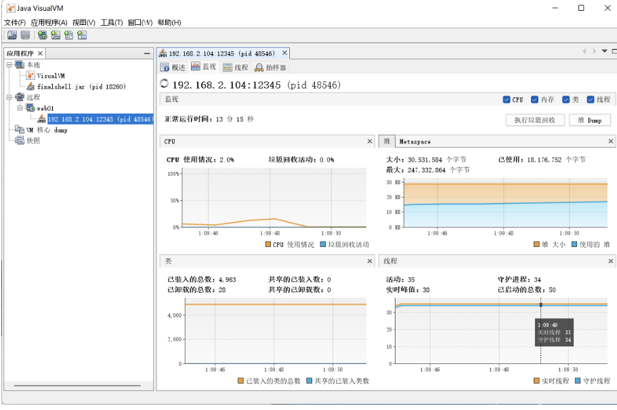Click the Save toolbar icon
Viewport: 617px width, 410px height.
click(x=26, y=35)
